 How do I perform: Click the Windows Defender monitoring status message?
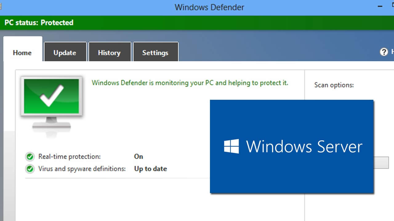point(190,83)
